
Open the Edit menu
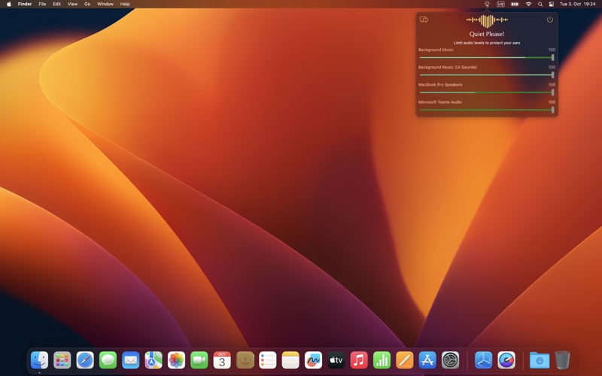(57, 4)
